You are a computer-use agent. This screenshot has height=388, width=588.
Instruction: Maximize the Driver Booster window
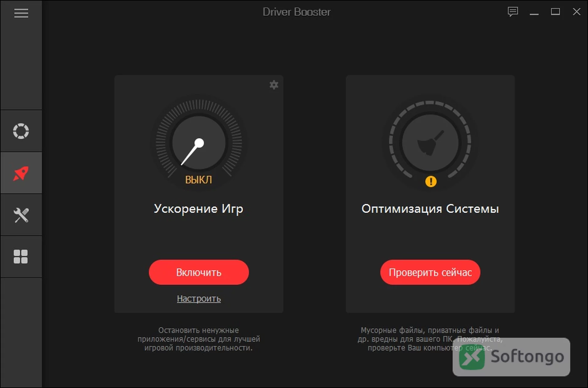[x=555, y=12]
